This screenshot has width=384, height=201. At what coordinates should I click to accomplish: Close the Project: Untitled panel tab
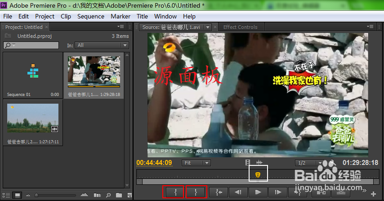tap(46, 27)
